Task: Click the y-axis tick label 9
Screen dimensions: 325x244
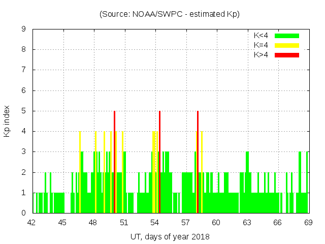Action: (x=24, y=29)
